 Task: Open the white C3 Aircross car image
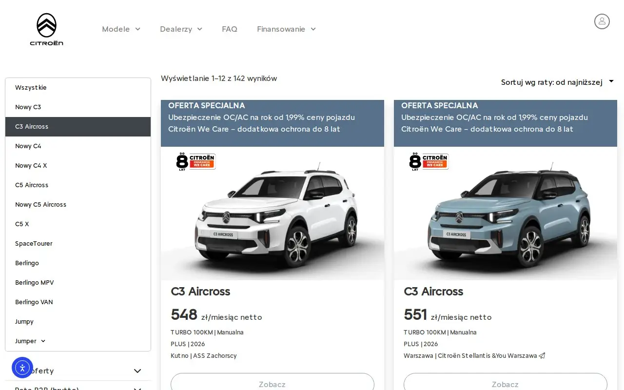pos(273,214)
